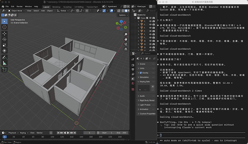The width and height of the screenshot is (248, 144).
Task: Toggle auto keying in timeline
Action: pos(51,133)
